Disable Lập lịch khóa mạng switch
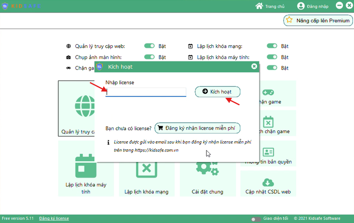The width and height of the screenshot is (354, 223). 272,46
